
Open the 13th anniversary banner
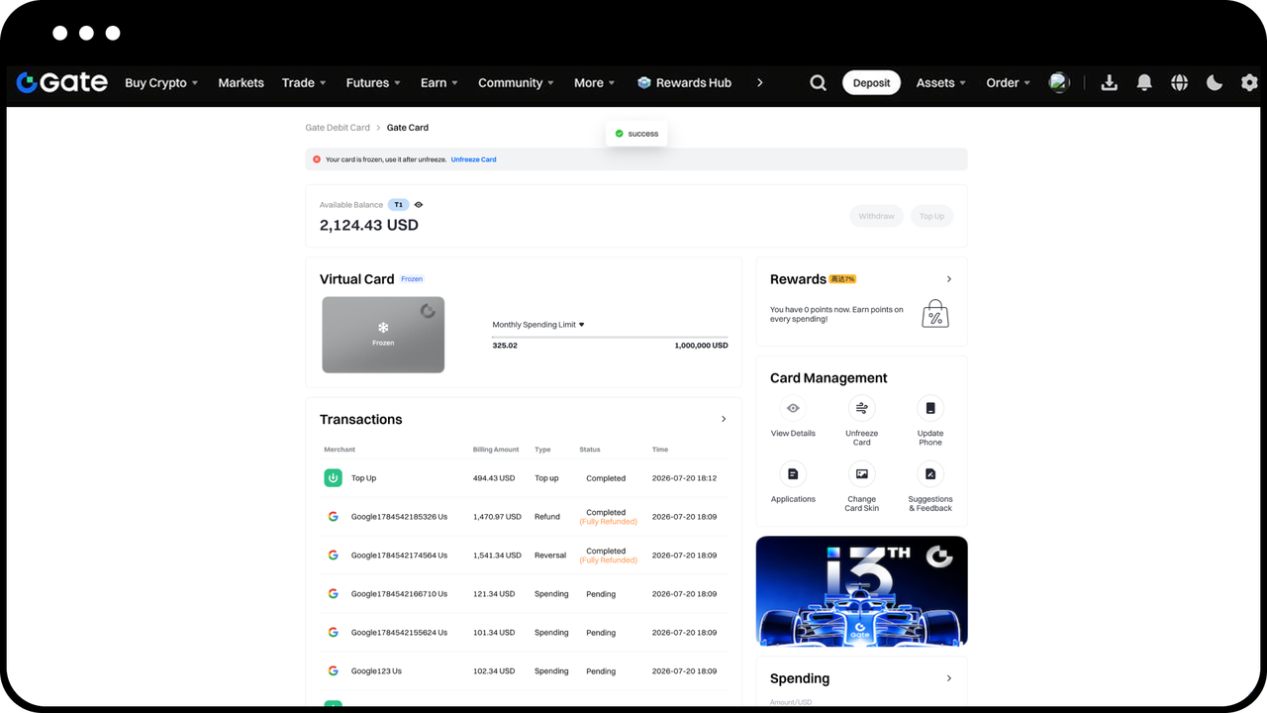(x=861, y=591)
